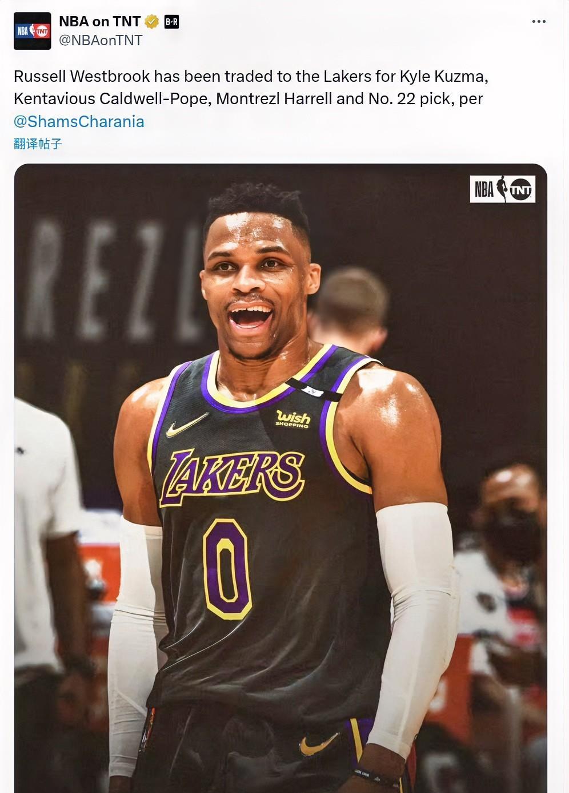Click the NBA on TNT display name
The image size is (569, 793).
tap(100, 22)
